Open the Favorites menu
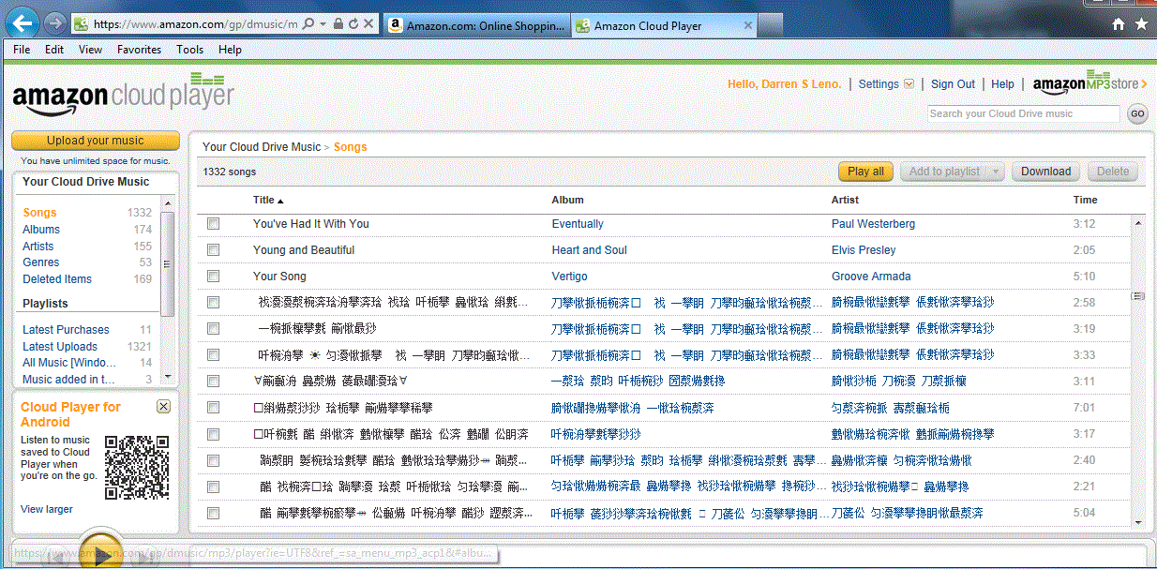This screenshot has width=1157, height=569. 139,50
